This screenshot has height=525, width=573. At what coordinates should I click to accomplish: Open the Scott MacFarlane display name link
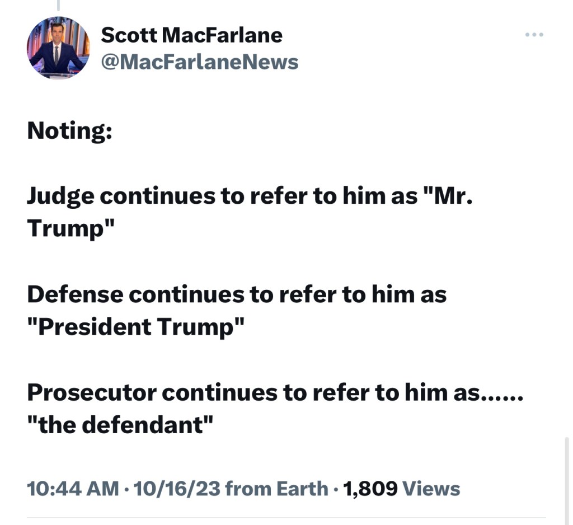(x=191, y=35)
